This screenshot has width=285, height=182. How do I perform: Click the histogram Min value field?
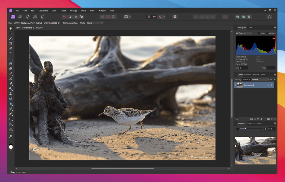(244, 68)
